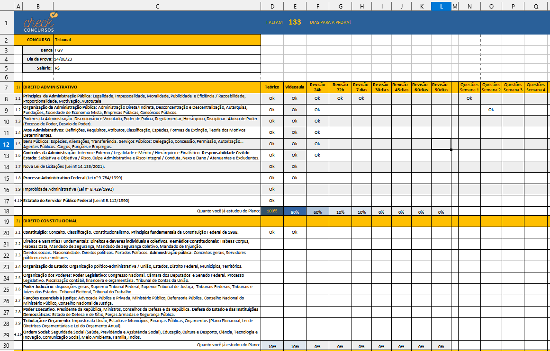Click the Questões Semana 4 heading
The image size is (550, 351).
click(536, 87)
